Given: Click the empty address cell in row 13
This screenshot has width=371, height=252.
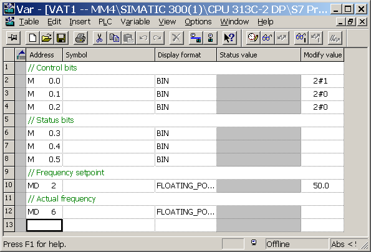Looking at the screenshot, I should pyautogui.click(x=44, y=225).
